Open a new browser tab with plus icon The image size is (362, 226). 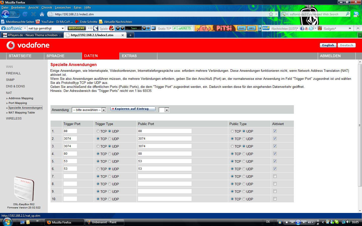point(130,35)
